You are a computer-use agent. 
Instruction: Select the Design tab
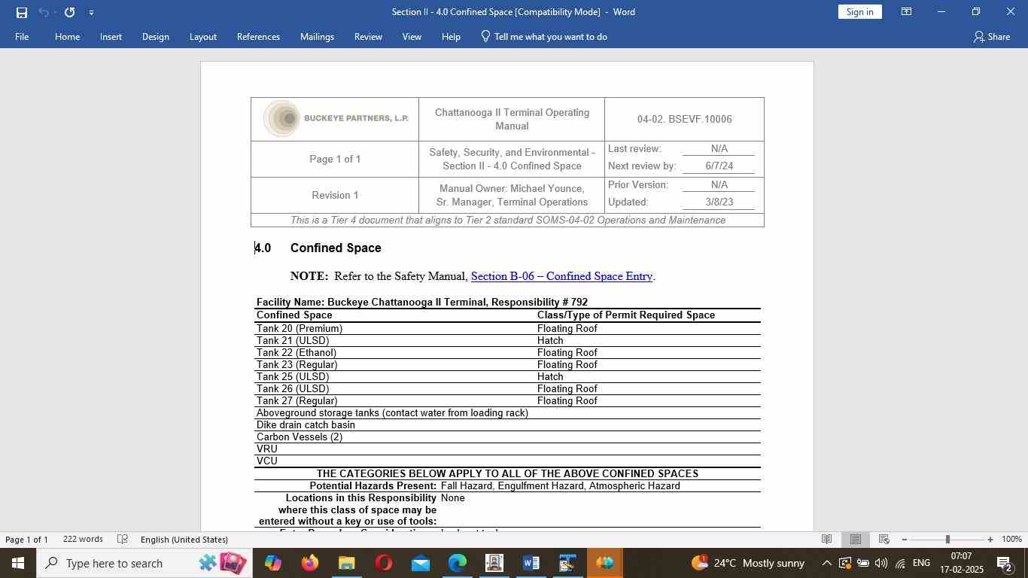[x=155, y=36]
